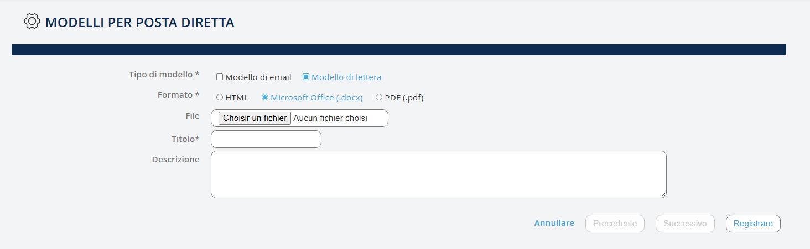Focus the Titolo text field

point(266,139)
